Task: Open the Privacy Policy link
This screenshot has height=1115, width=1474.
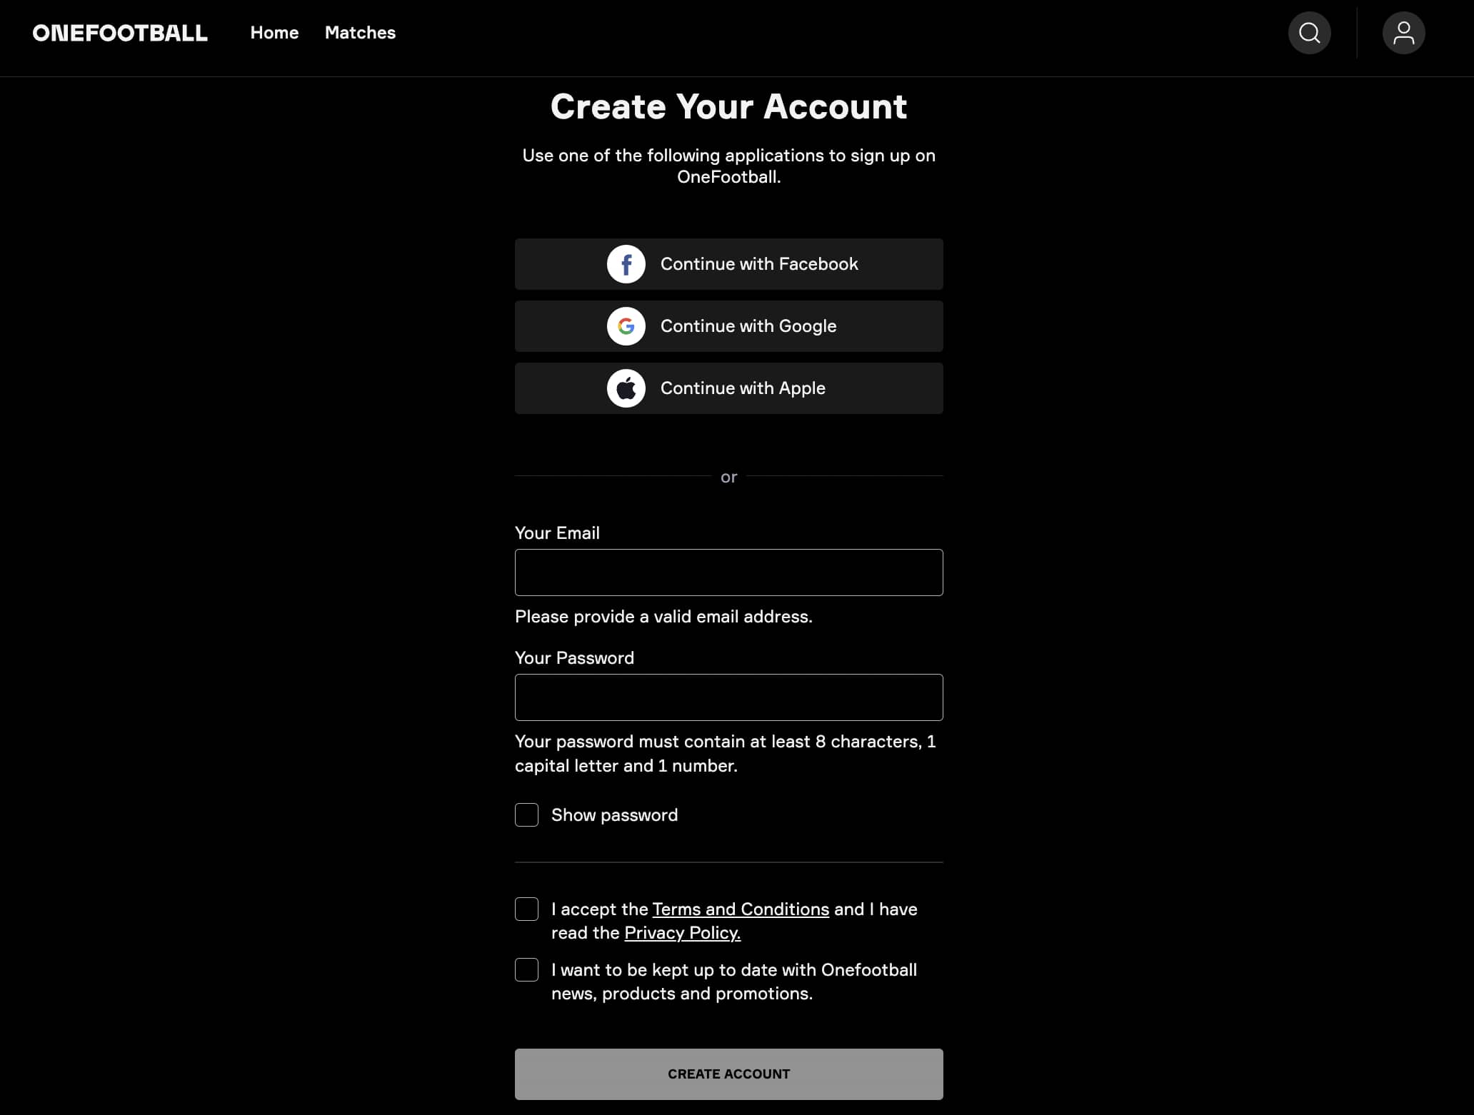Action: (x=682, y=933)
